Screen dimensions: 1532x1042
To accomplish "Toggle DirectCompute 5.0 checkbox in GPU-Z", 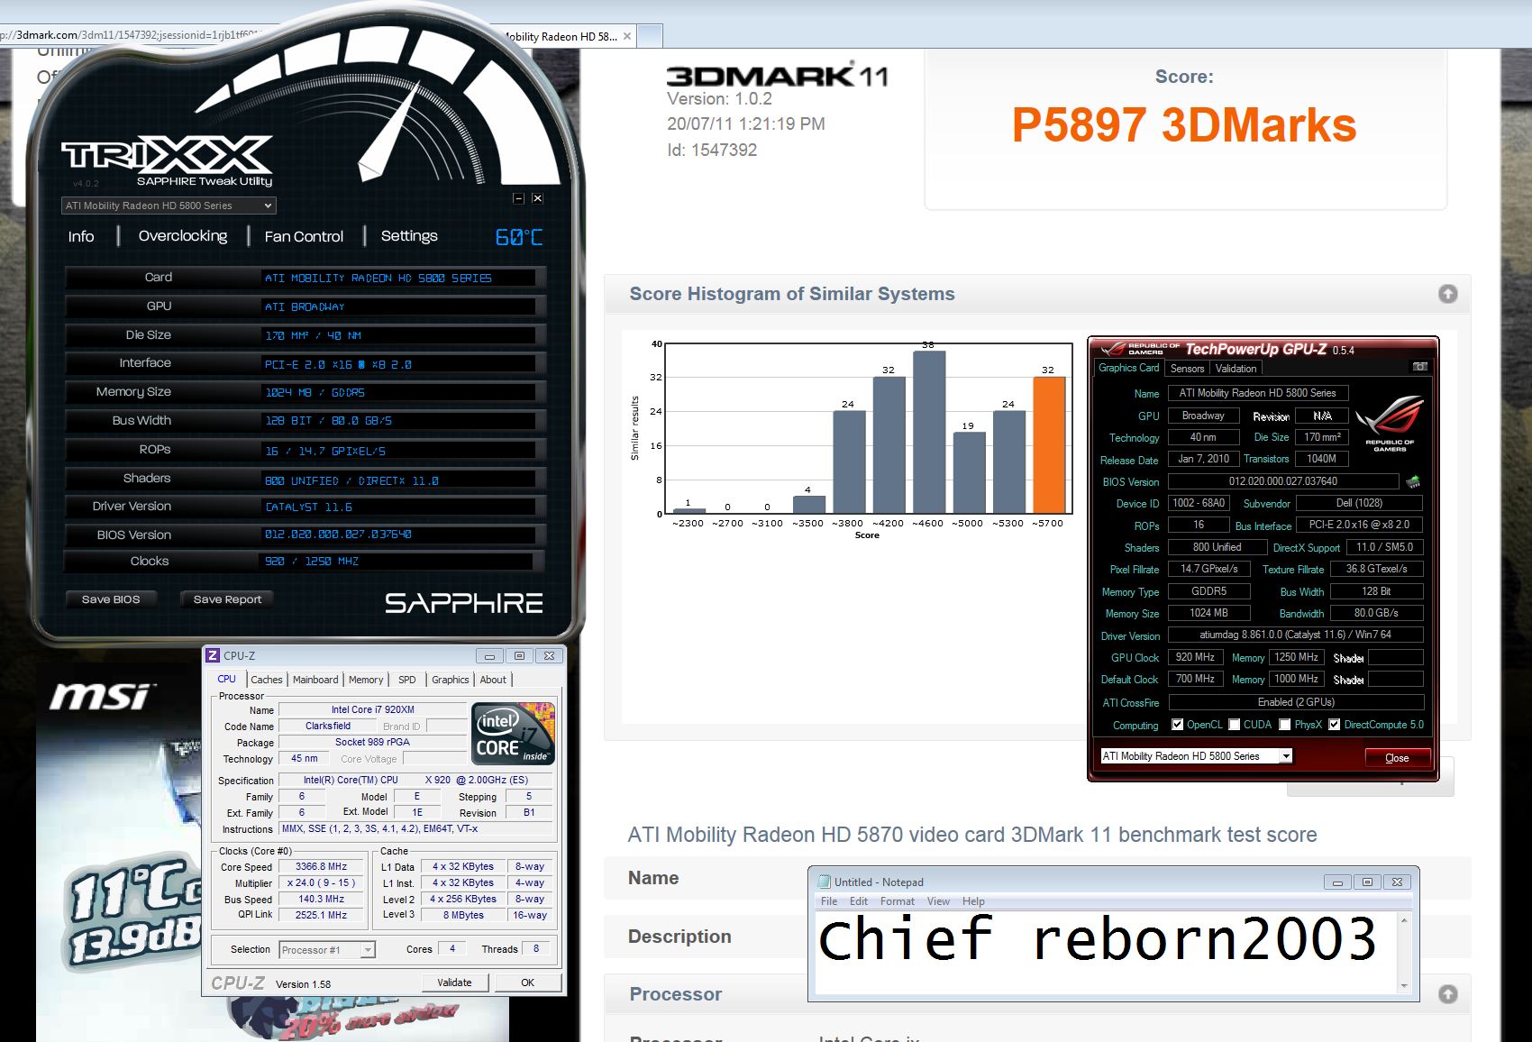I will point(1335,724).
